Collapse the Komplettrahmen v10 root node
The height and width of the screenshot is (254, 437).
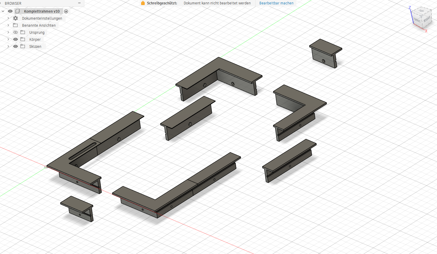[x=3, y=11]
